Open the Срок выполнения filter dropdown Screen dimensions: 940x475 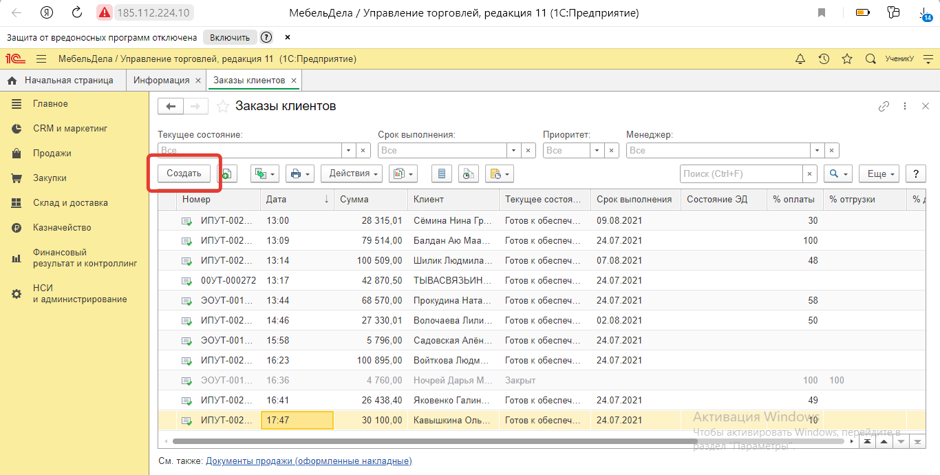(514, 150)
